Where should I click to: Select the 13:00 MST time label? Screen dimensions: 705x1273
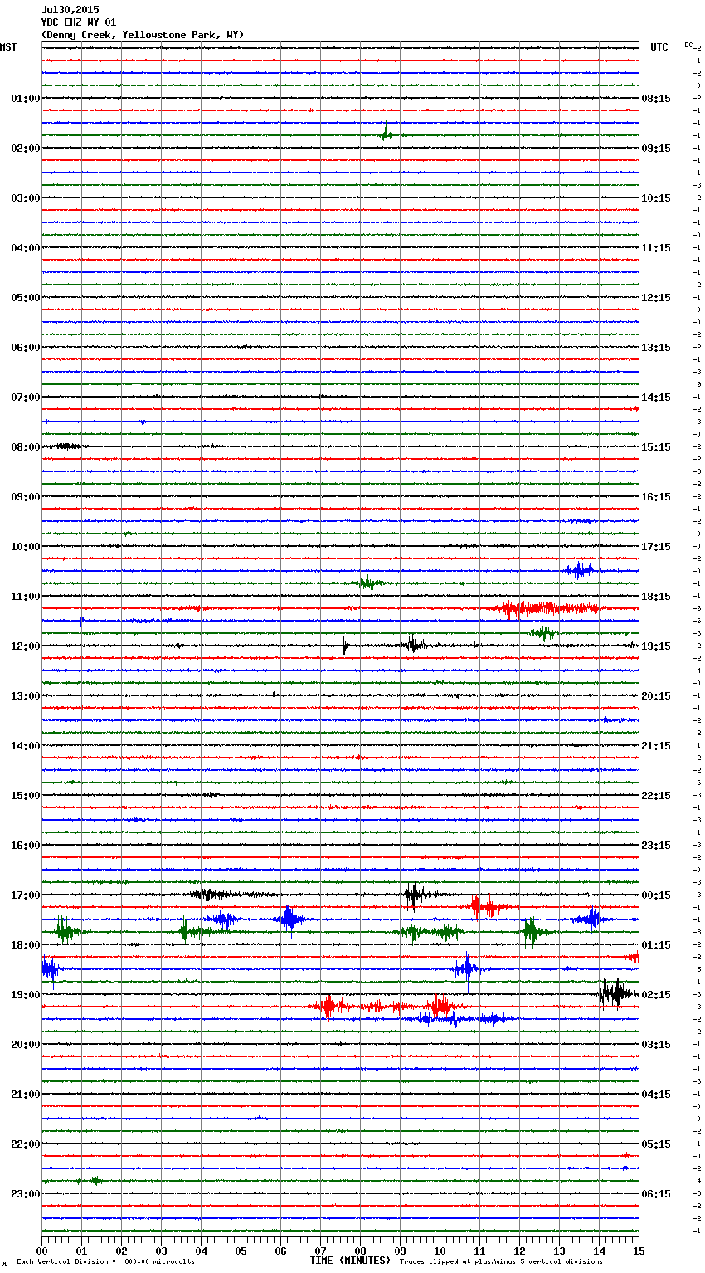(25, 696)
